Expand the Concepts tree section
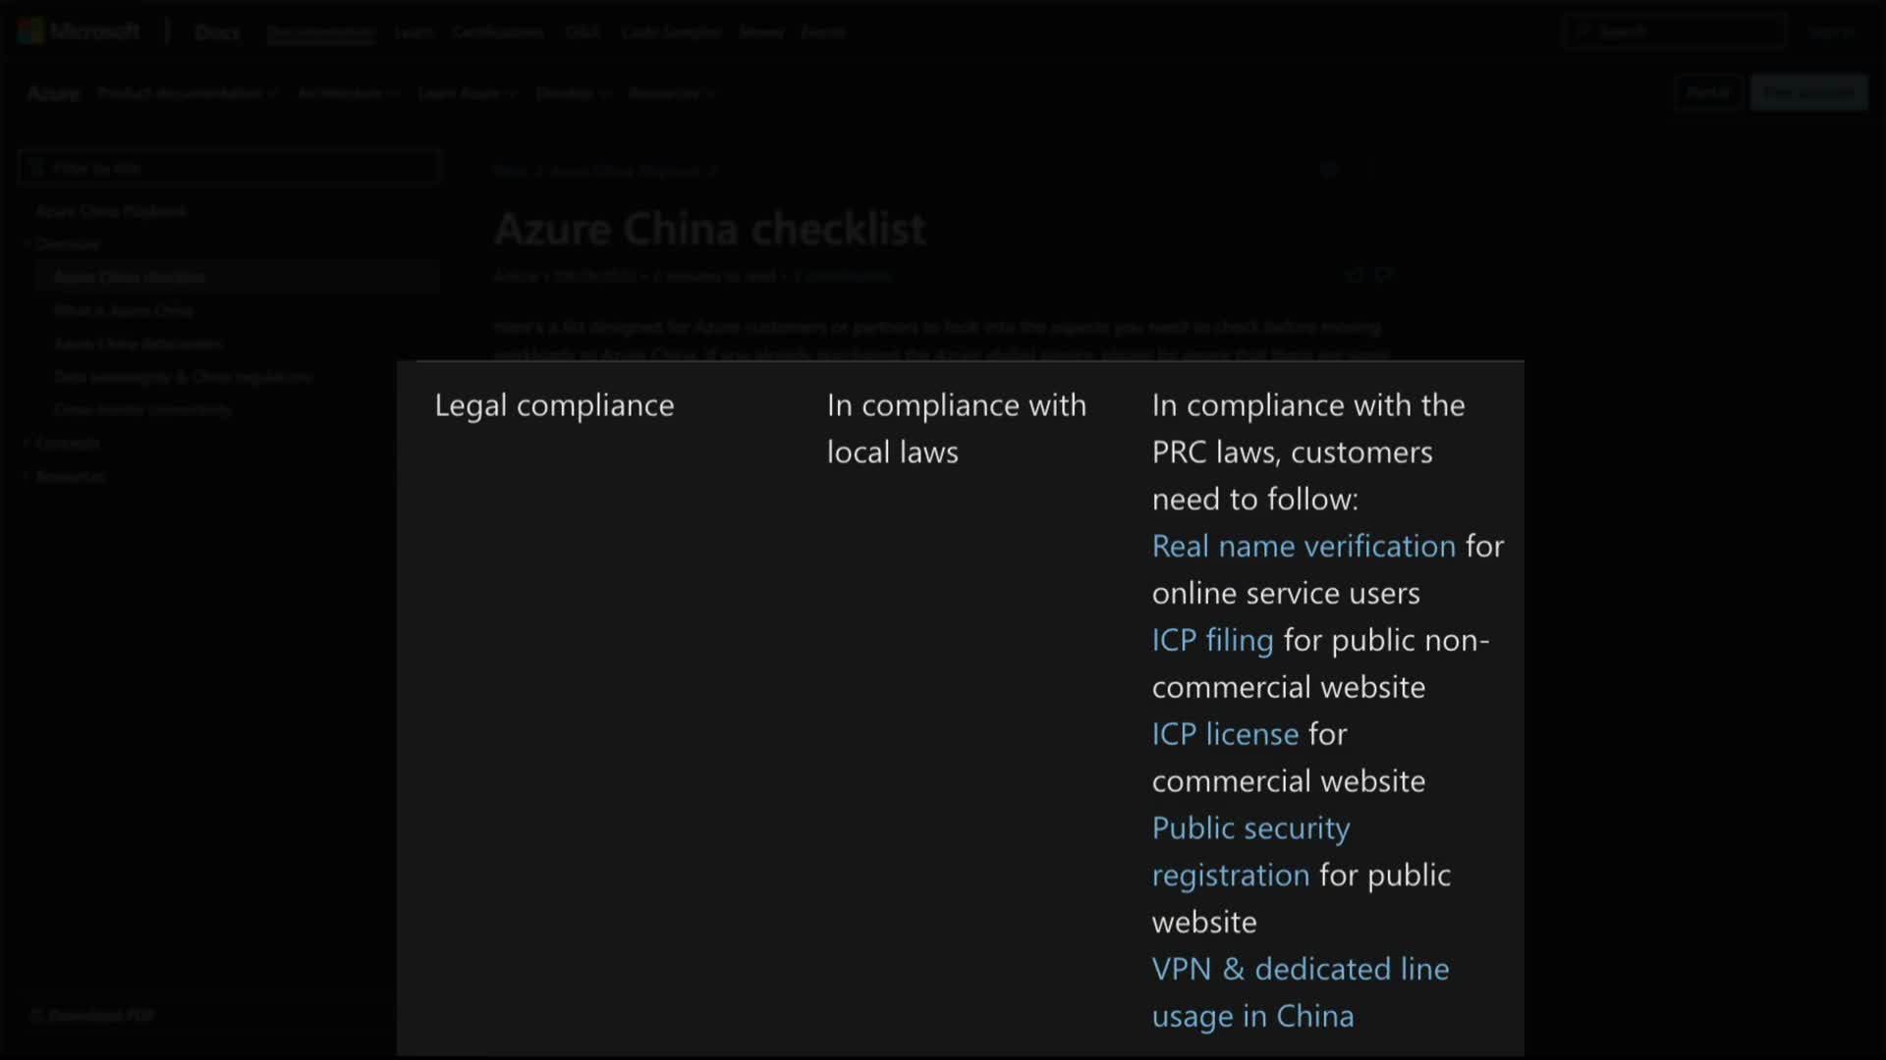The image size is (1886, 1060). click(67, 443)
